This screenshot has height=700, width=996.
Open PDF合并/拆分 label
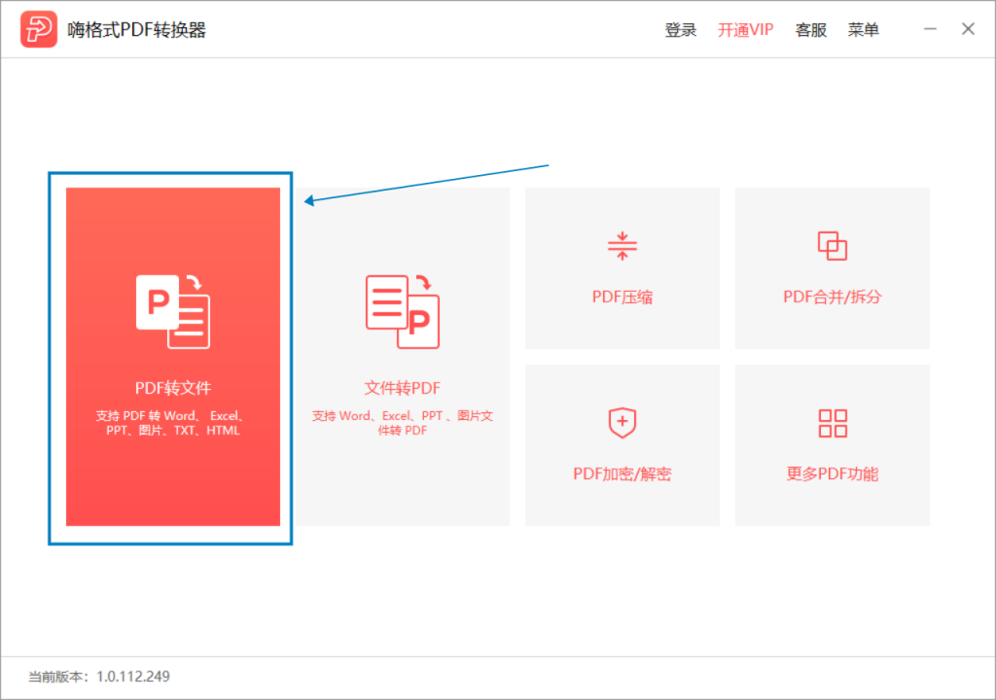coord(833,297)
